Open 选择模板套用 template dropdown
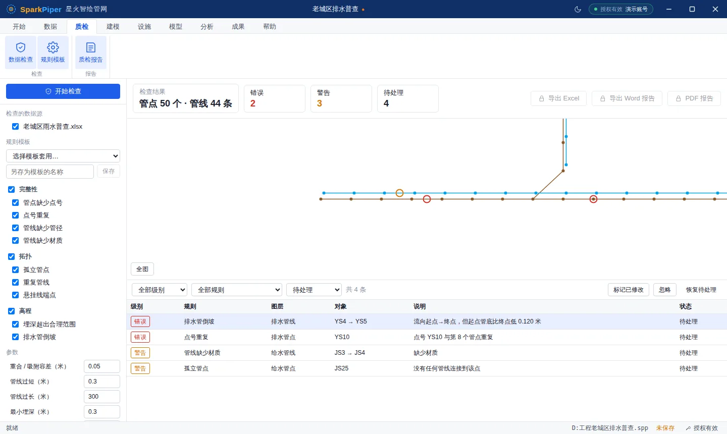The image size is (727, 434). [x=63, y=156]
